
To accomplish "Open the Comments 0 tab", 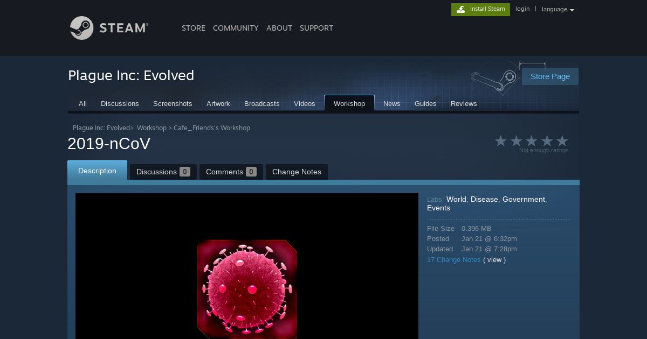I will click(x=231, y=172).
